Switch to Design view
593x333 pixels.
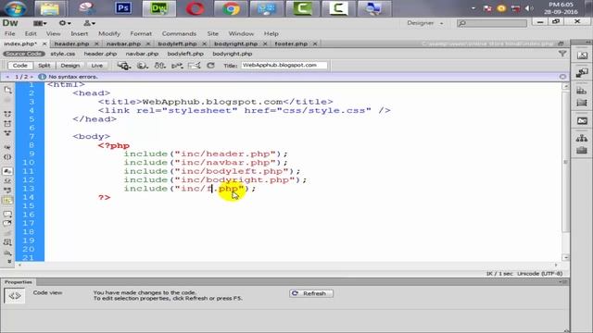(70, 66)
